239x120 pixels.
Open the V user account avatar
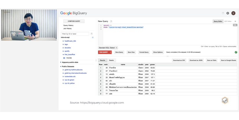coord(233,13)
